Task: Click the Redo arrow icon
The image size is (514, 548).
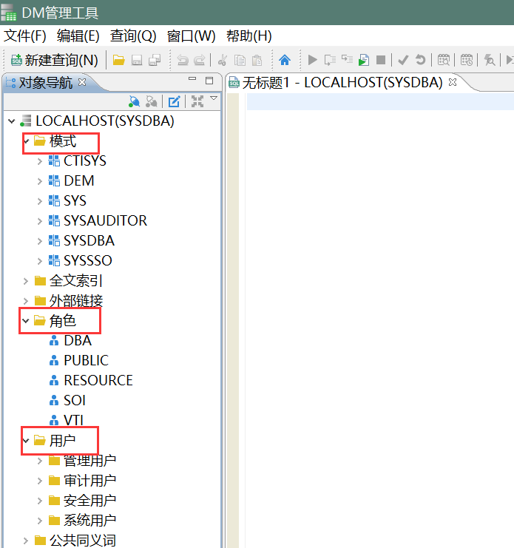Action: (x=200, y=60)
